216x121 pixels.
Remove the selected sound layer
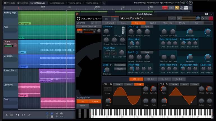pos(100,23)
